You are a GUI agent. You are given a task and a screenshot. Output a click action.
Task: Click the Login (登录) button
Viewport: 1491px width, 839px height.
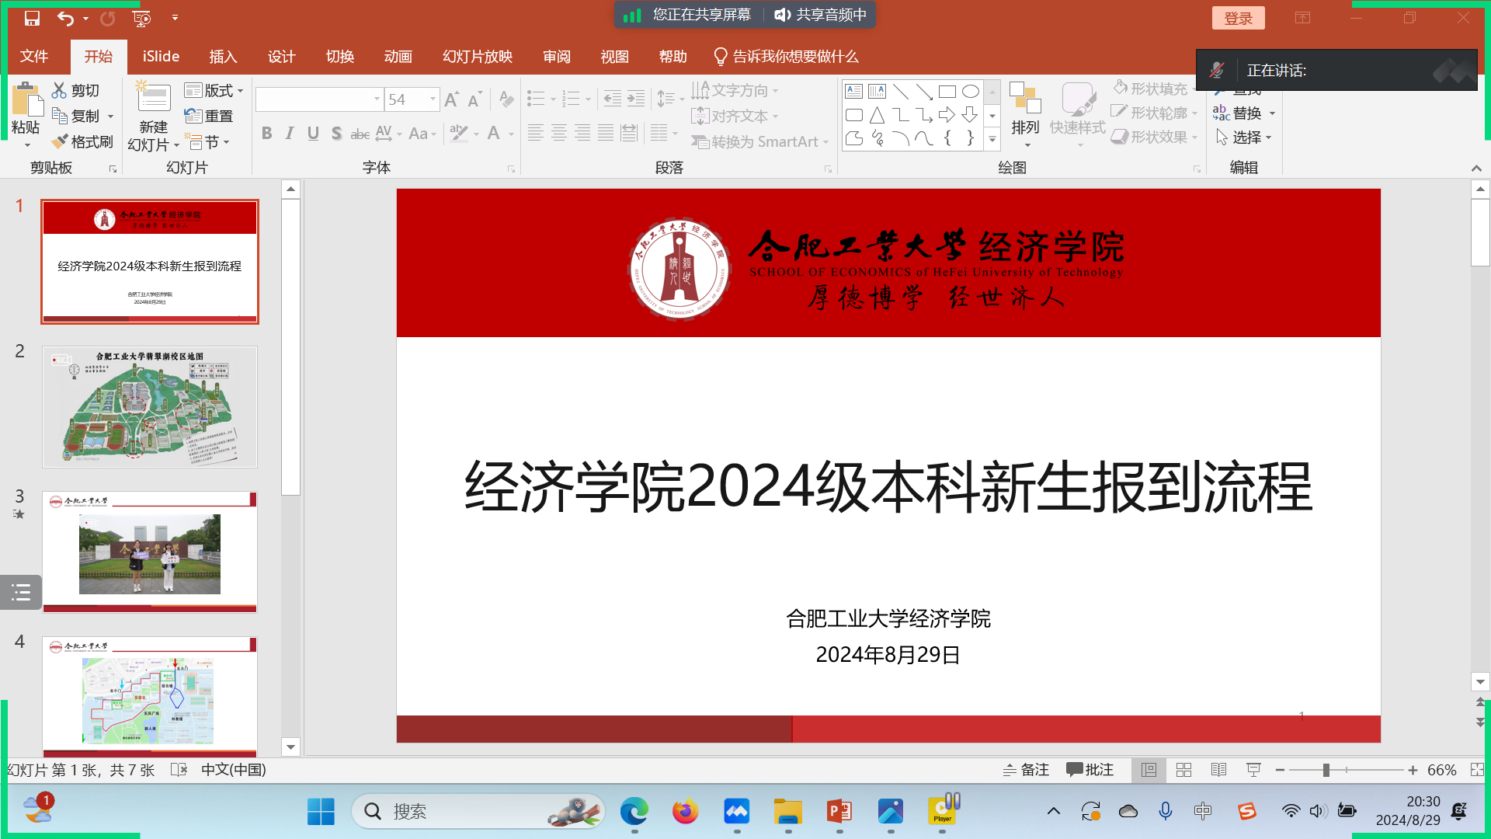click(1239, 18)
